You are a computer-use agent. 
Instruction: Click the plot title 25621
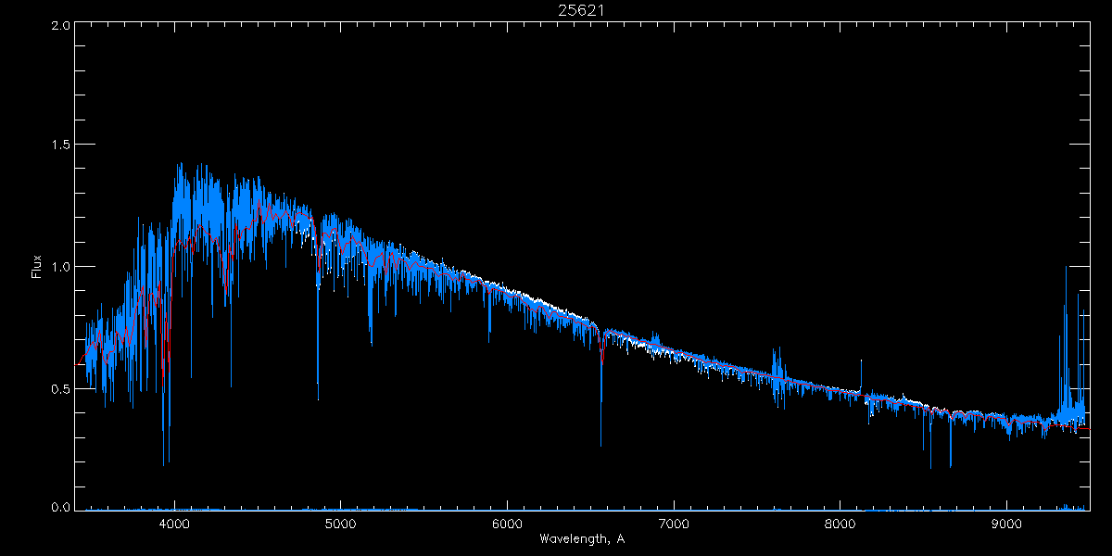coord(581,10)
